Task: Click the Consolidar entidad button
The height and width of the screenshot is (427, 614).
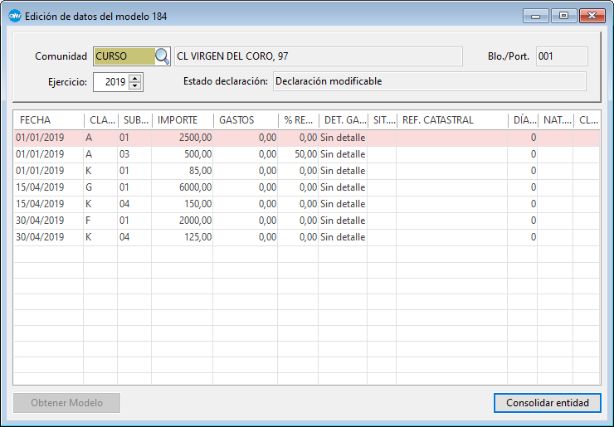Action: click(x=547, y=403)
